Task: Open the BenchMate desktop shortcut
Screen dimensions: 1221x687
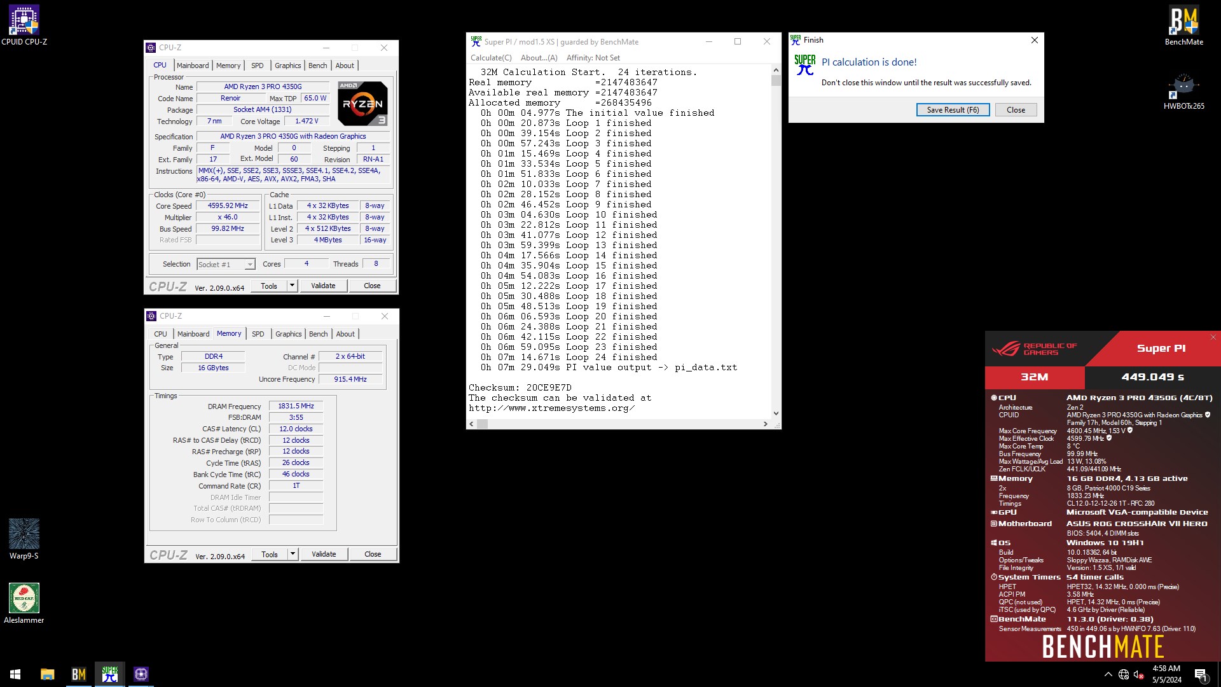Action: coord(1183,25)
